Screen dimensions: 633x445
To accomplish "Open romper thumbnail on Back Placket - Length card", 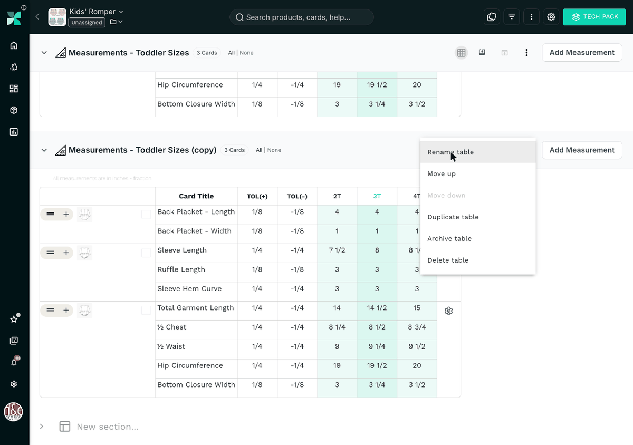I will pyautogui.click(x=84, y=215).
